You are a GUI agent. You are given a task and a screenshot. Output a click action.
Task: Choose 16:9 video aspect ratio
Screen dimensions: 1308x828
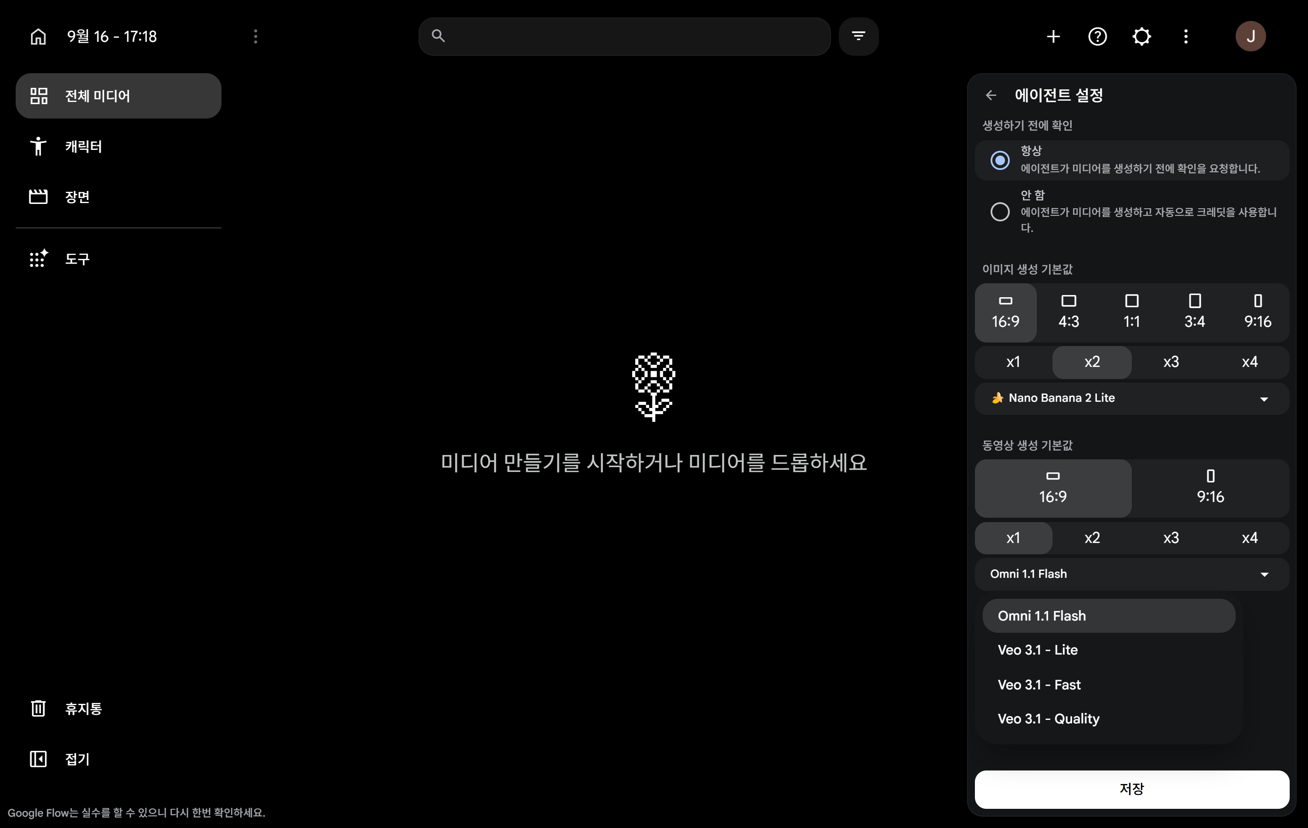click(1053, 488)
